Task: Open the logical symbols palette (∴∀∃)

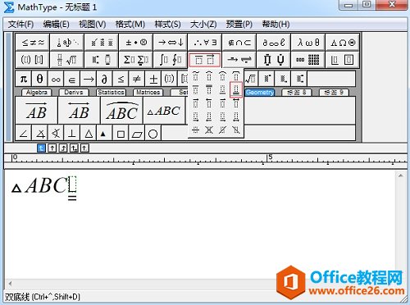Action: click(x=205, y=43)
